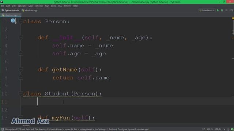Image resolution: width=234 pixels, height=131 pixels.
Task: Click the fold end marker on line 5
Action: click(21, 53)
